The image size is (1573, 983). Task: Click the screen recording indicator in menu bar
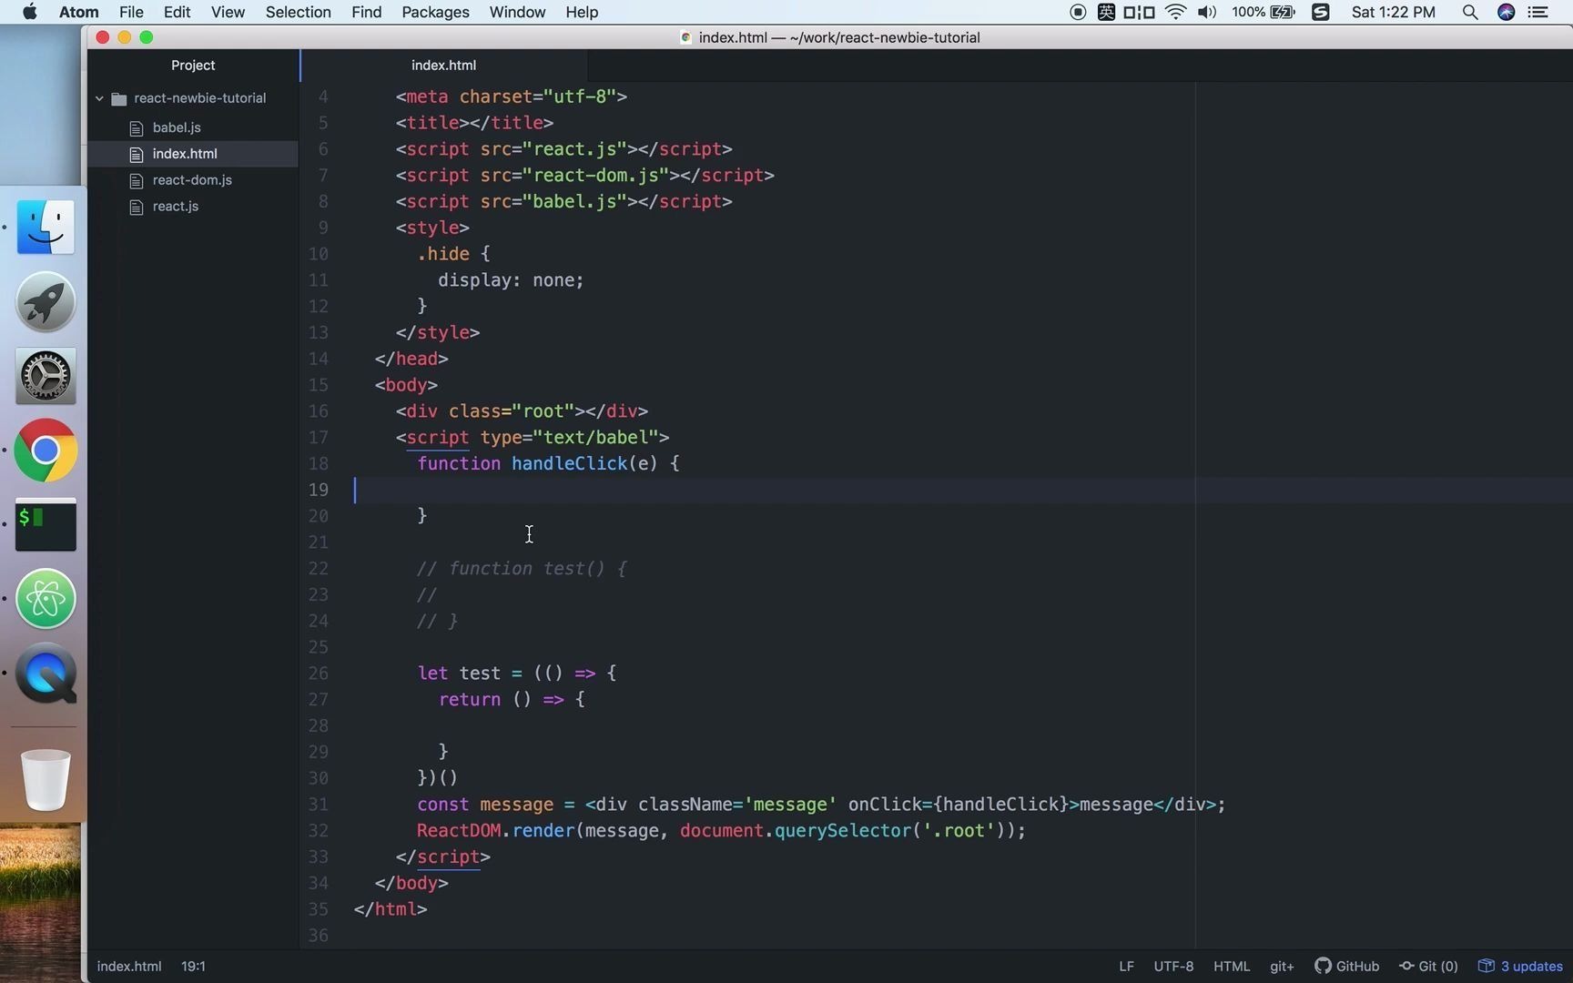[1078, 12]
